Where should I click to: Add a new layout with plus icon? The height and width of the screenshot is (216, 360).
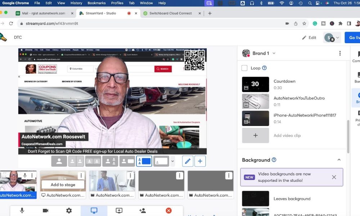coord(200,161)
